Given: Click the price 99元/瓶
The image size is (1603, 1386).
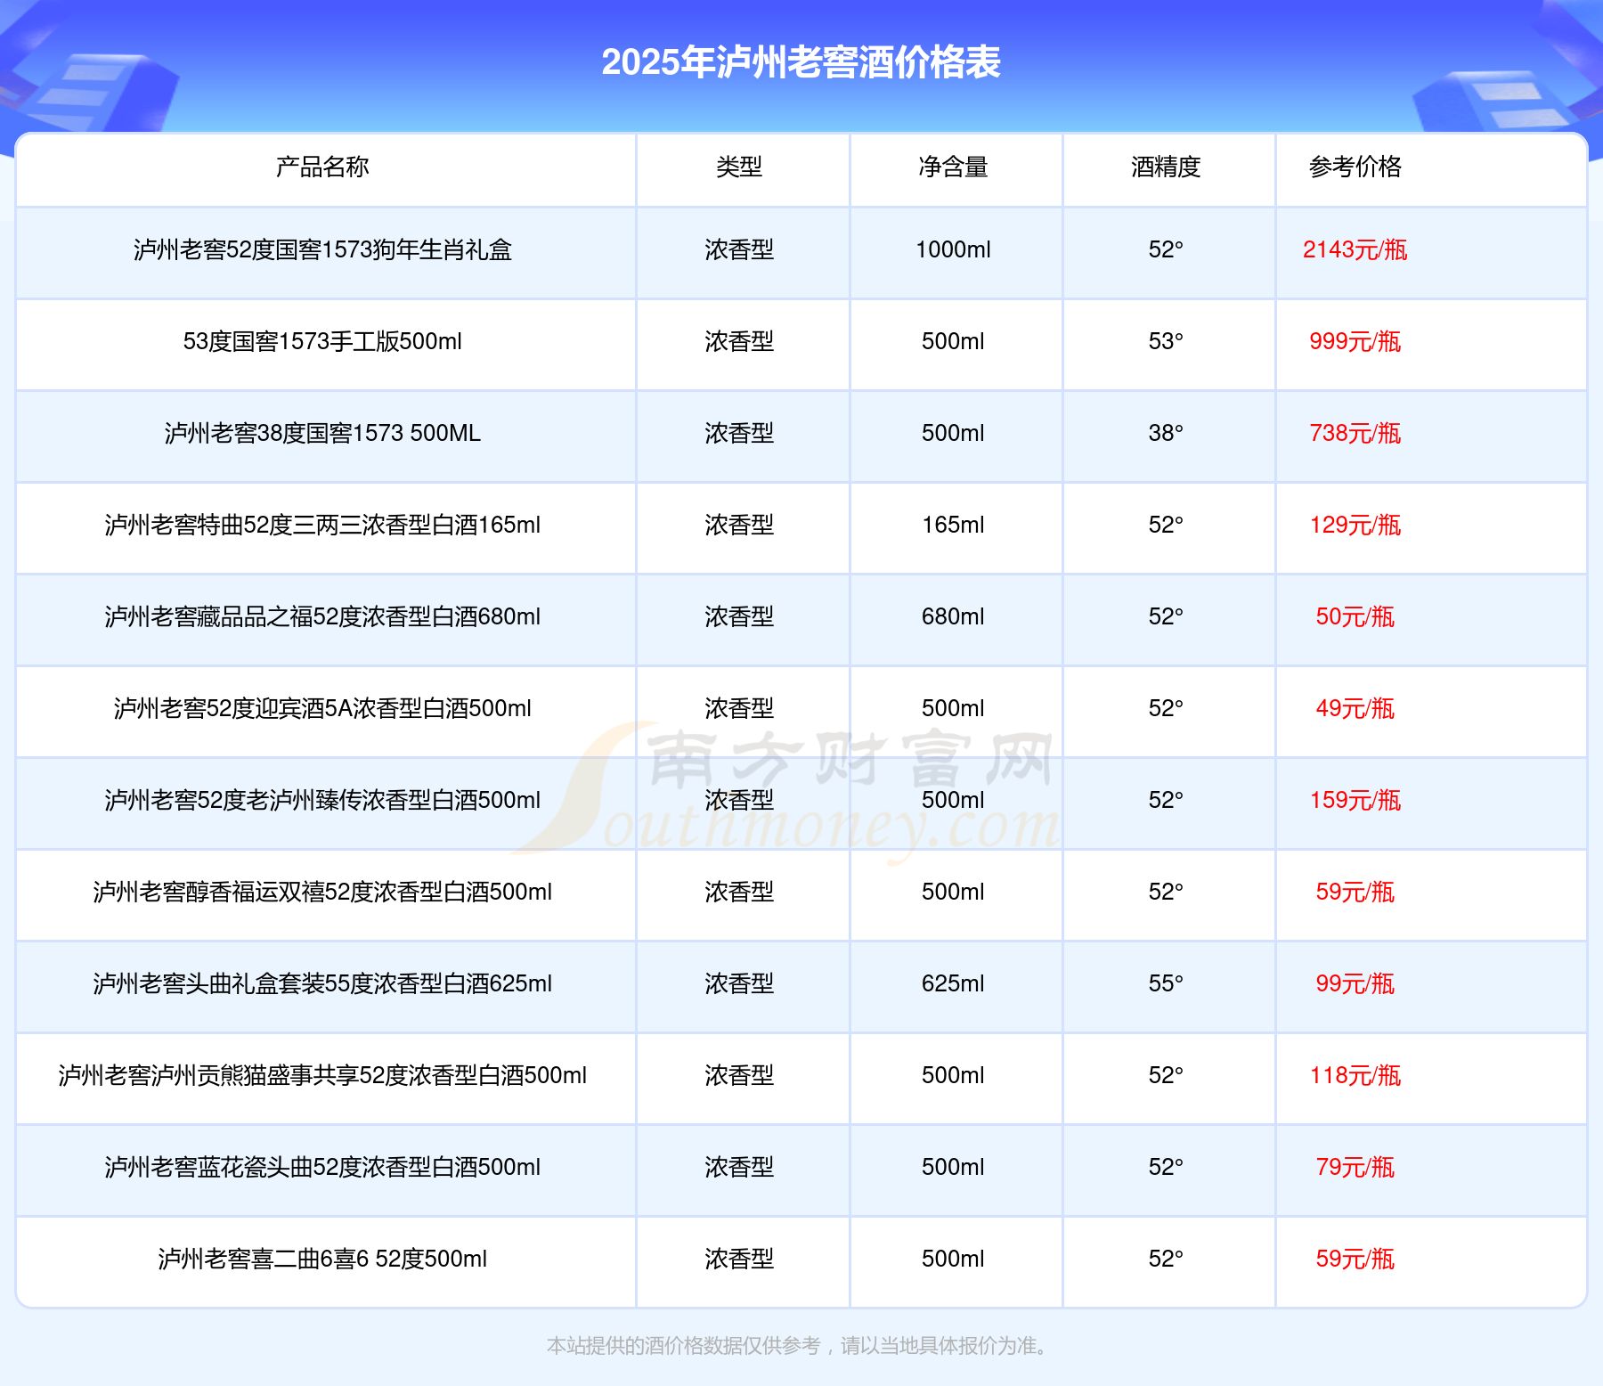Looking at the screenshot, I should (x=1355, y=983).
